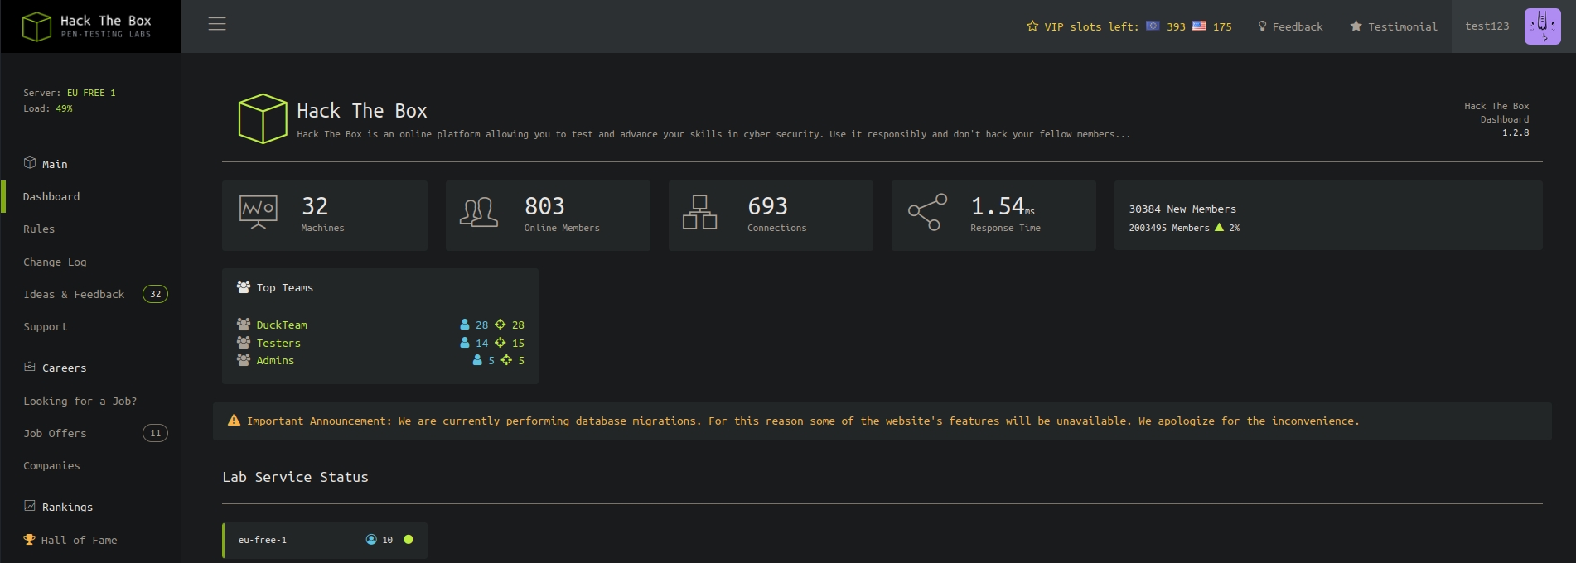
Task: Click the Online Members people icon
Action: [479, 213]
